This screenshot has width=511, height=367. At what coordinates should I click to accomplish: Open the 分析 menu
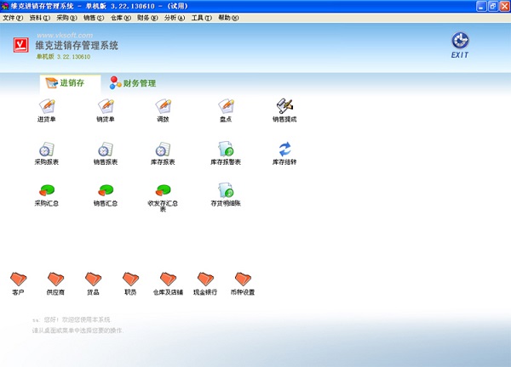[175, 18]
